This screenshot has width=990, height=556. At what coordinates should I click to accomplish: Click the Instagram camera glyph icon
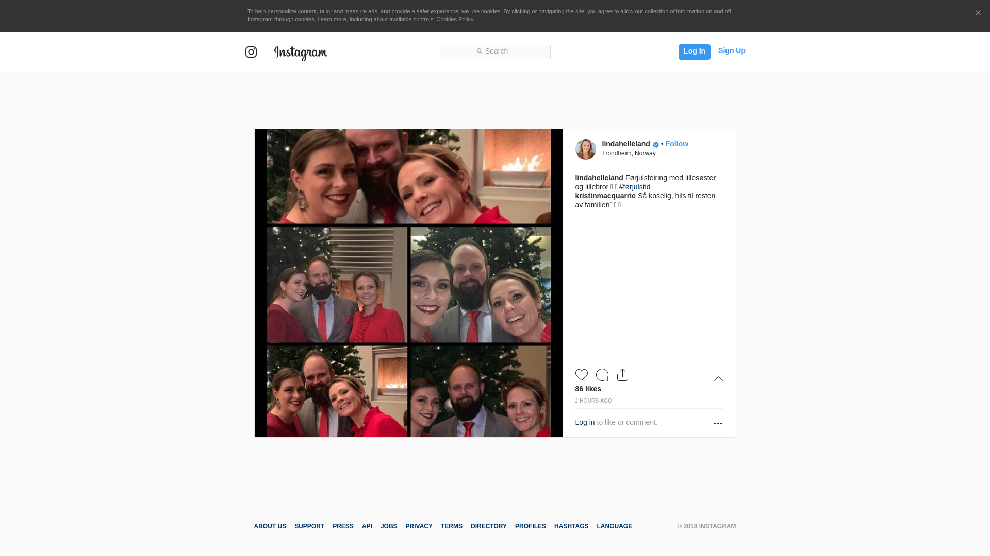[251, 52]
